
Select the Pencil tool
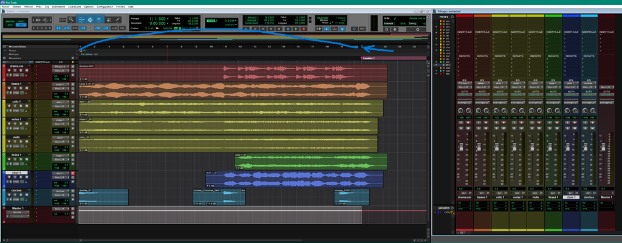(118, 19)
